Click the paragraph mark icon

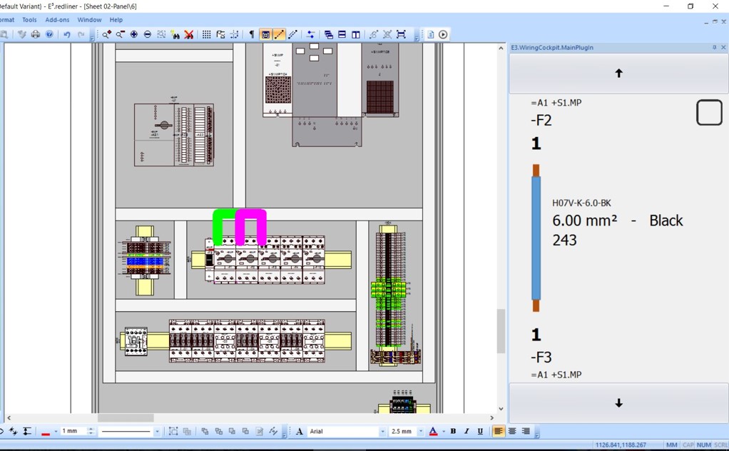tap(251, 34)
